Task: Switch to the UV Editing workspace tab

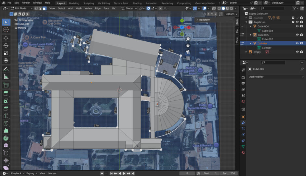Action: click(x=104, y=3)
